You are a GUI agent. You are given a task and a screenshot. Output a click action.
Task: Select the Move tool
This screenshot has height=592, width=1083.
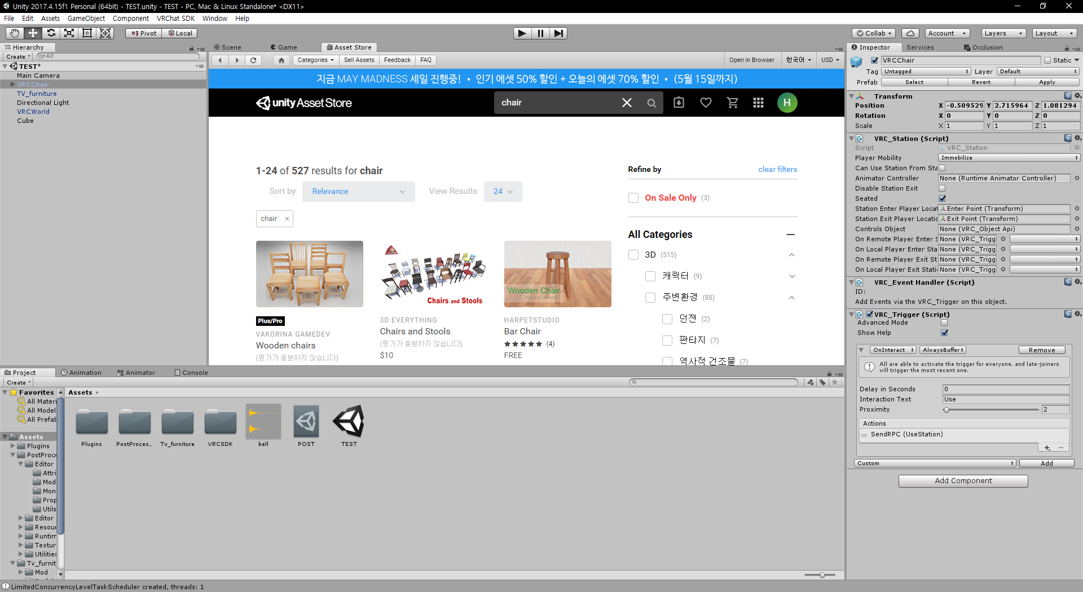tap(33, 33)
